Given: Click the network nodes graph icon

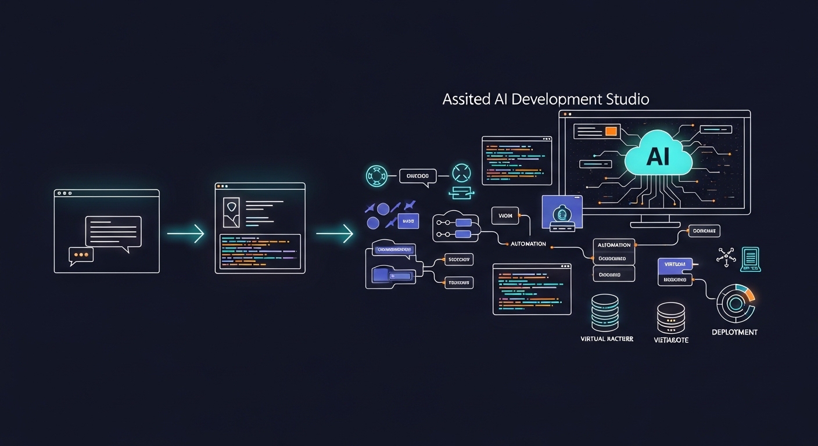Looking at the screenshot, I should click(726, 256).
